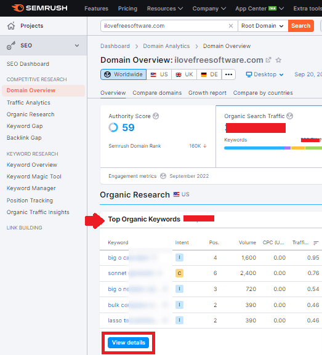Switch database to US
The height and width of the screenshot is (355, 322).
point(159,74)
